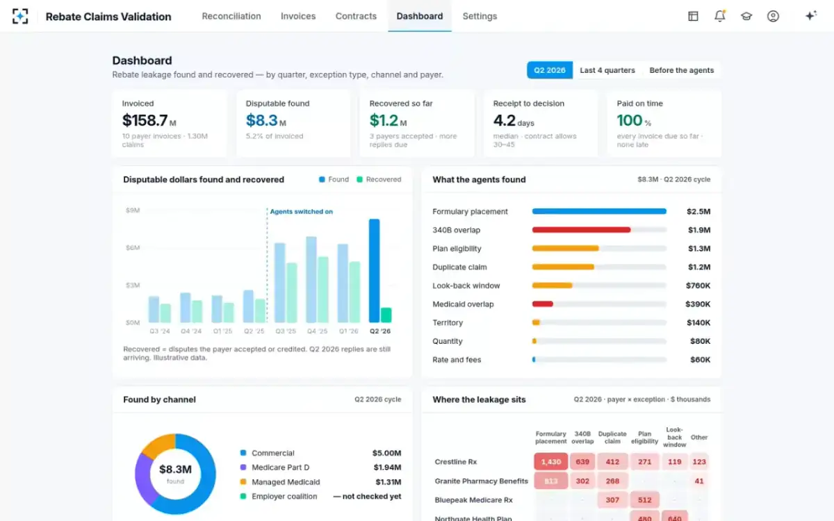This screenshot has height=521, width=834.
Task: Click the 340B overlap red bar
Action: pyautogui.click(x=581, y=230)
